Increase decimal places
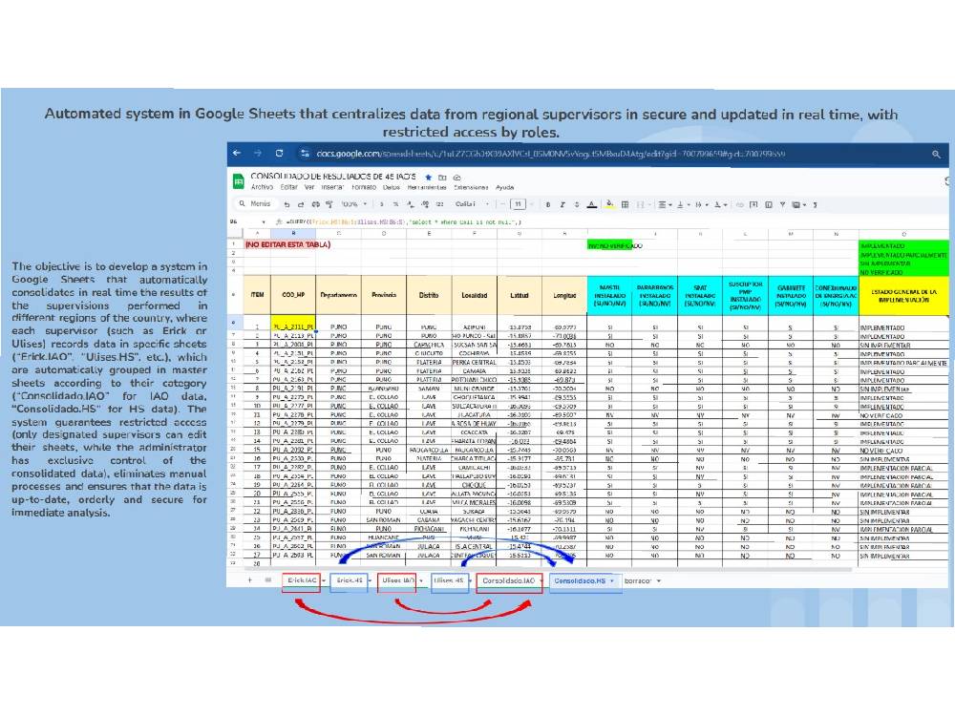Screen dimensions: 955x716 click(x=425, y=204)
